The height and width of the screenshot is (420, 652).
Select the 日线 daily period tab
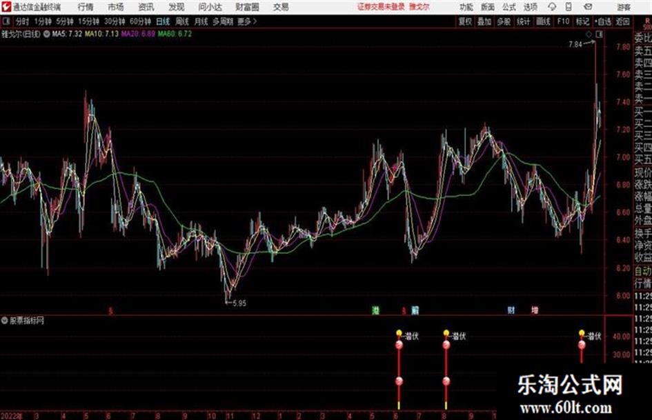coord(163,21)
